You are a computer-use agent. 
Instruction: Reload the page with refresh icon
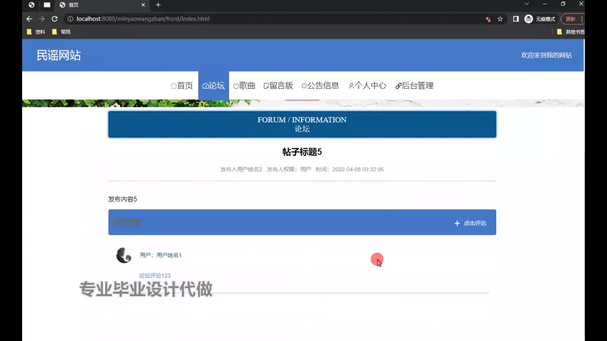(x=54, y=19)
